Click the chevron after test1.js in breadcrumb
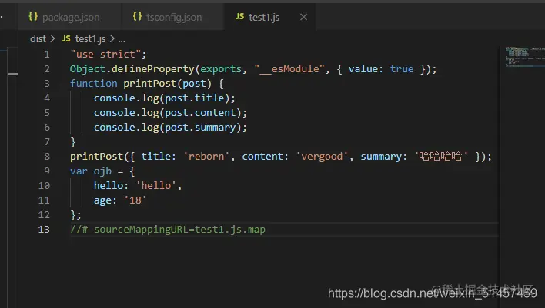Screen dimensions: 545x308 click(112, 39)
